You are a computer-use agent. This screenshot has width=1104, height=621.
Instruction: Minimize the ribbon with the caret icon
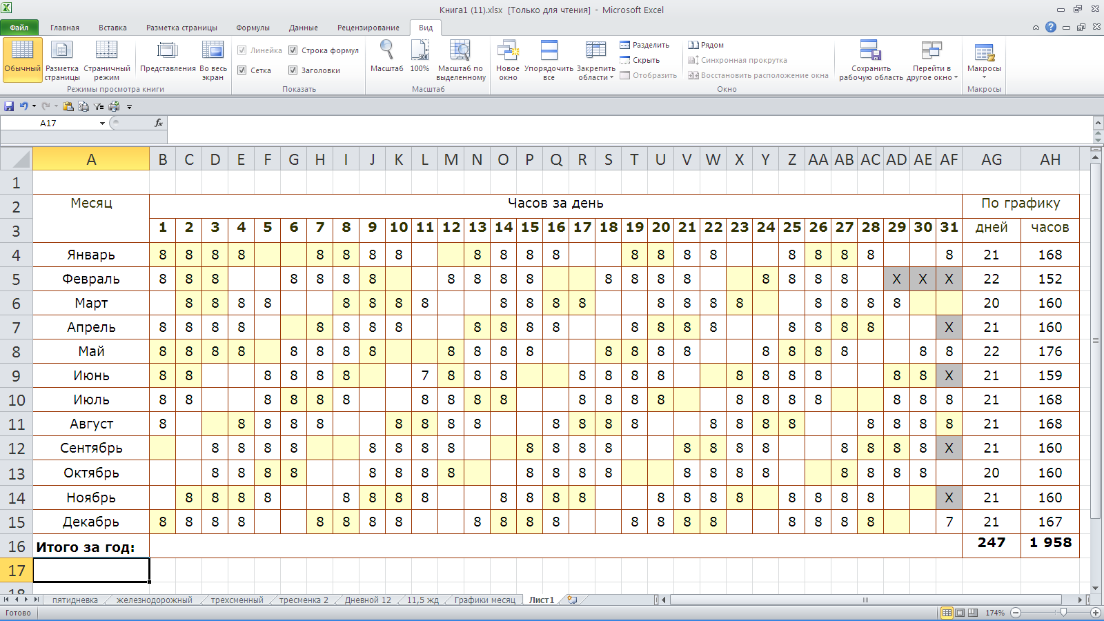click(1036, 28)
